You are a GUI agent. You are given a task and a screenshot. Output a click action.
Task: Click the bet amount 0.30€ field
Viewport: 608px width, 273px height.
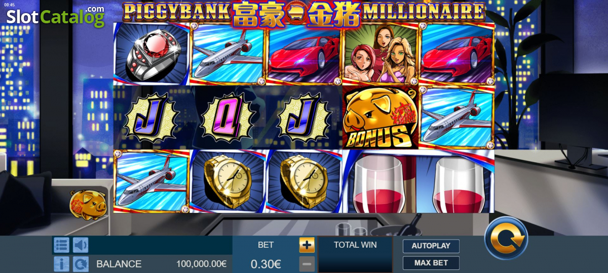coord(266,264)
